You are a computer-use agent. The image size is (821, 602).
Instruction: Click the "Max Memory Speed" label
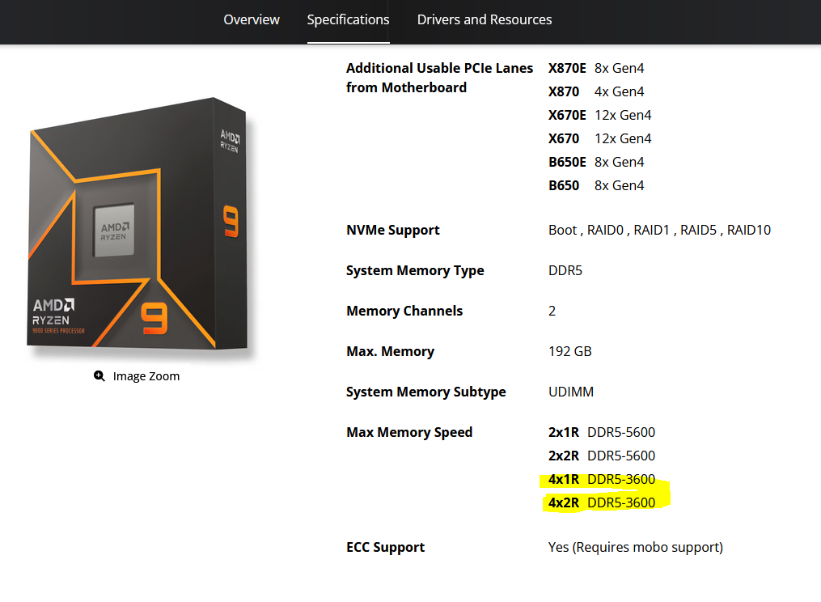[409, 432]
